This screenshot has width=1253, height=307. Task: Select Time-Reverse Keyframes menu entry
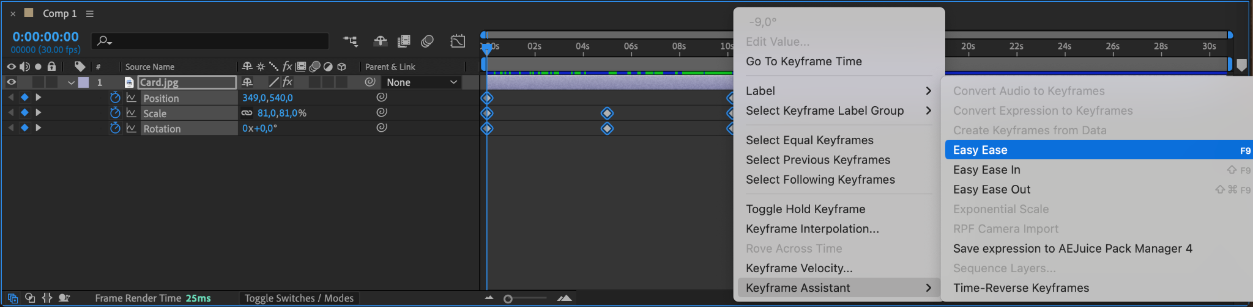pos(1021,287)
